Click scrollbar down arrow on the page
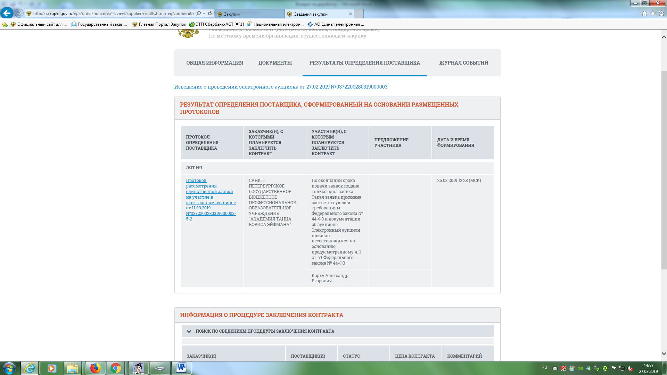667x375 pixels. (664, 354)
